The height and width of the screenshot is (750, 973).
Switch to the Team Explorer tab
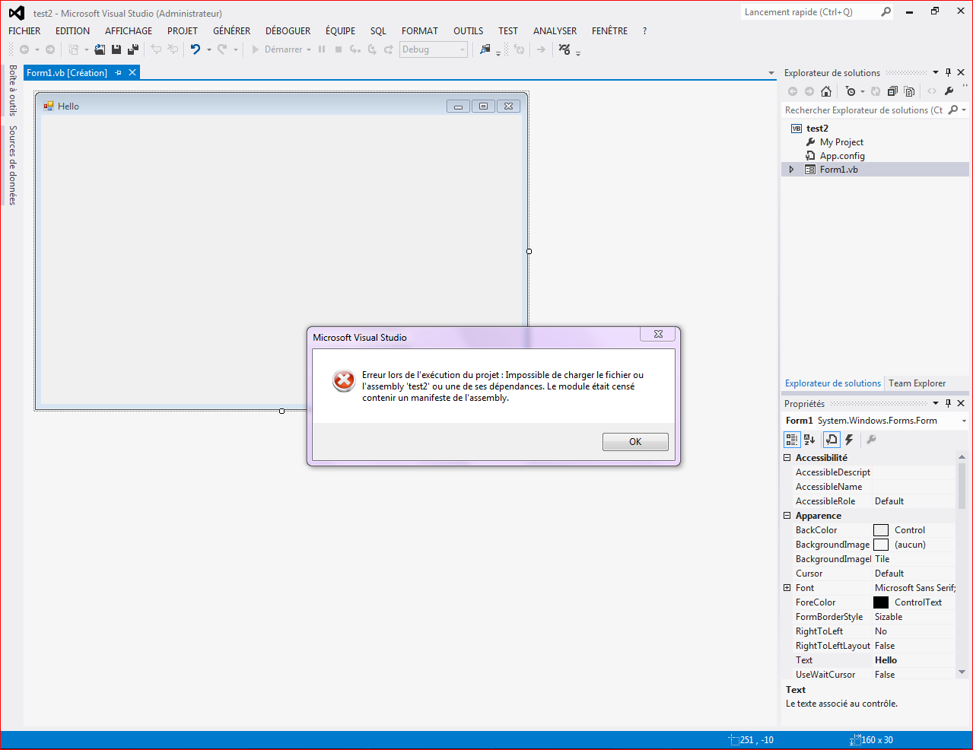pyautogui.click(x=917, y=383)
